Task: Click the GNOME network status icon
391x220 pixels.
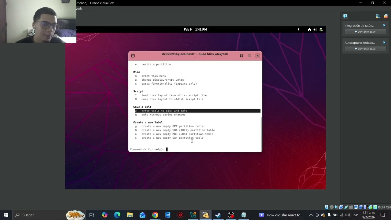Action: coord(309,30)
